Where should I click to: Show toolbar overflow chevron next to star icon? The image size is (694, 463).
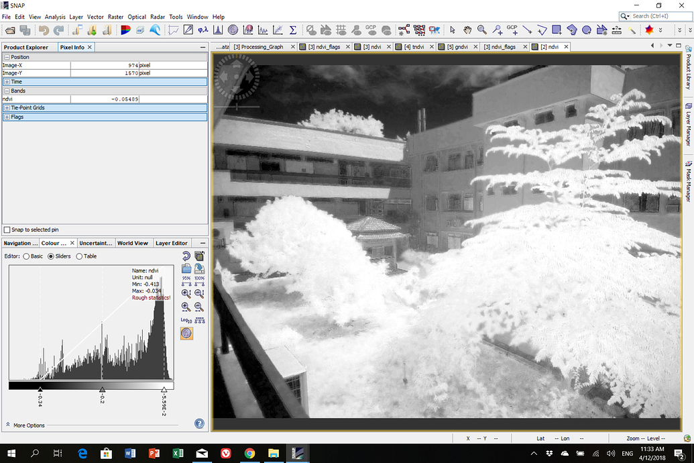pos(660,30)
